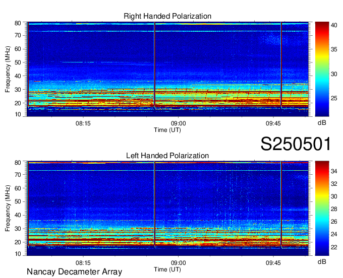Screen dimensions: 343x278
Task: Click the 40 MHz tick of Left Handed plot
Action: point(18,215)
